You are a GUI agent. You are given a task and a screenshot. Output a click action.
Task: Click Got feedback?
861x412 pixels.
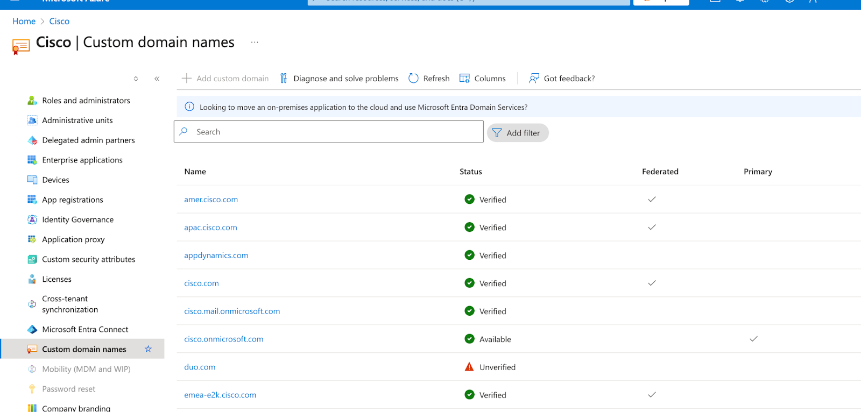point(562,79)
